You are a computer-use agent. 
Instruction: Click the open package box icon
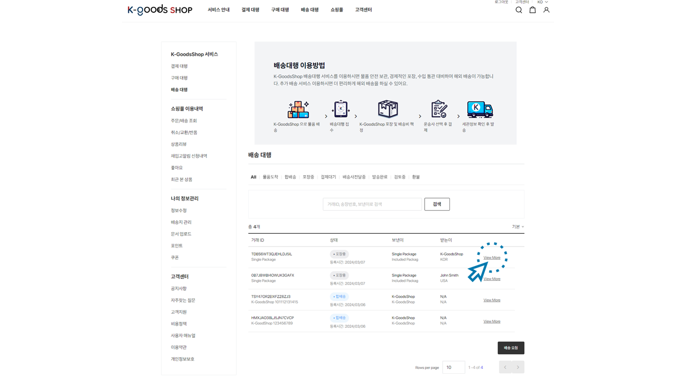click(x=388, y=109)
